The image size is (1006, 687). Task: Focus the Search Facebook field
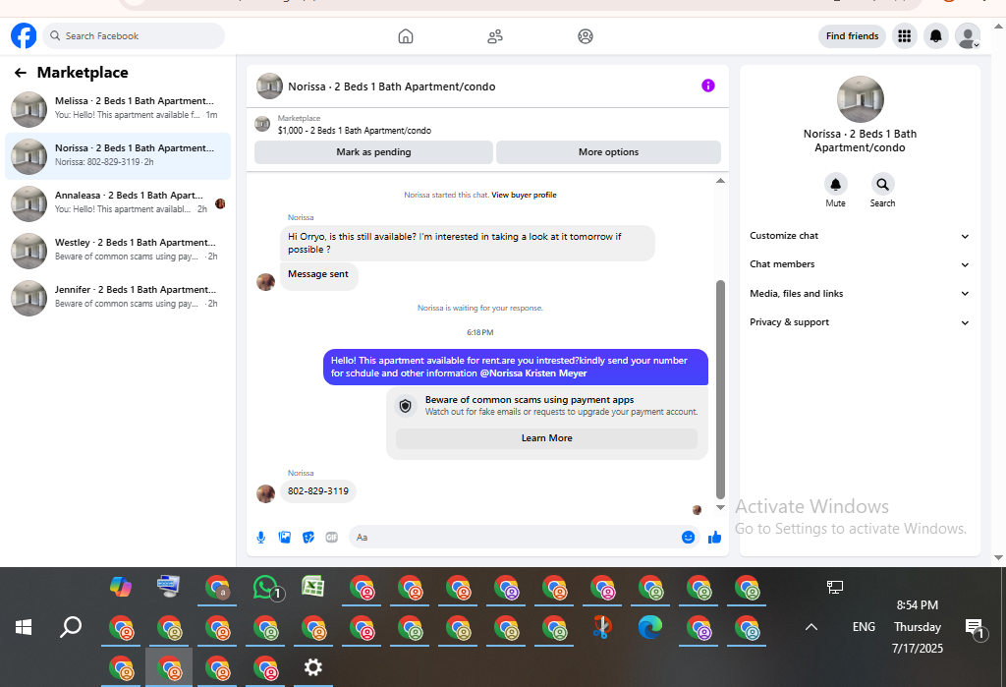[134, 36]
